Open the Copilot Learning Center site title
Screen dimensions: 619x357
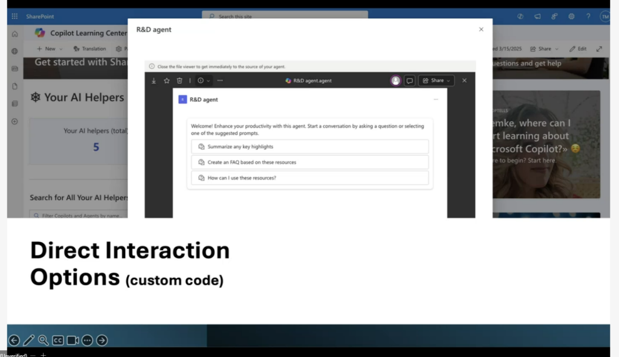click(88, 33)
